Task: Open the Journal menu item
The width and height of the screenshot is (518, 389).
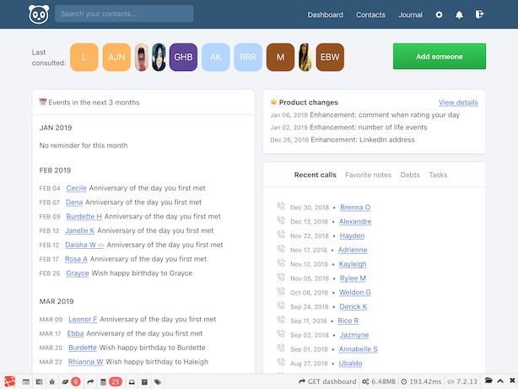Action: (x=410, y=15)
